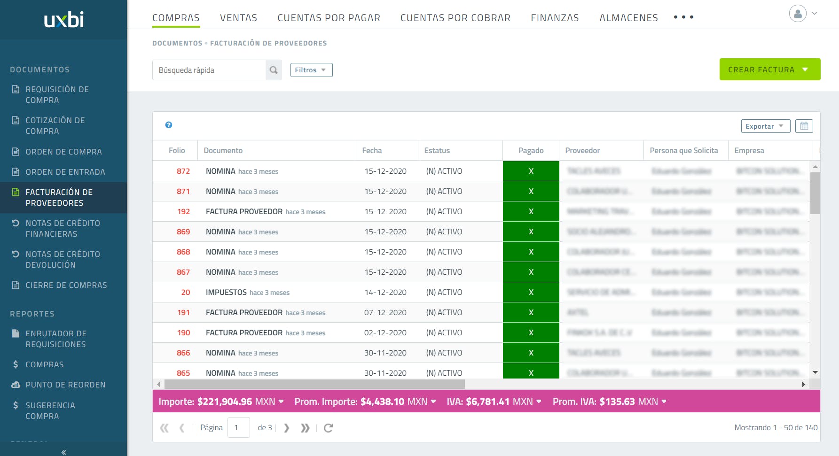Click the Sugerencia Compra dollar icon

tap(16, 405)
